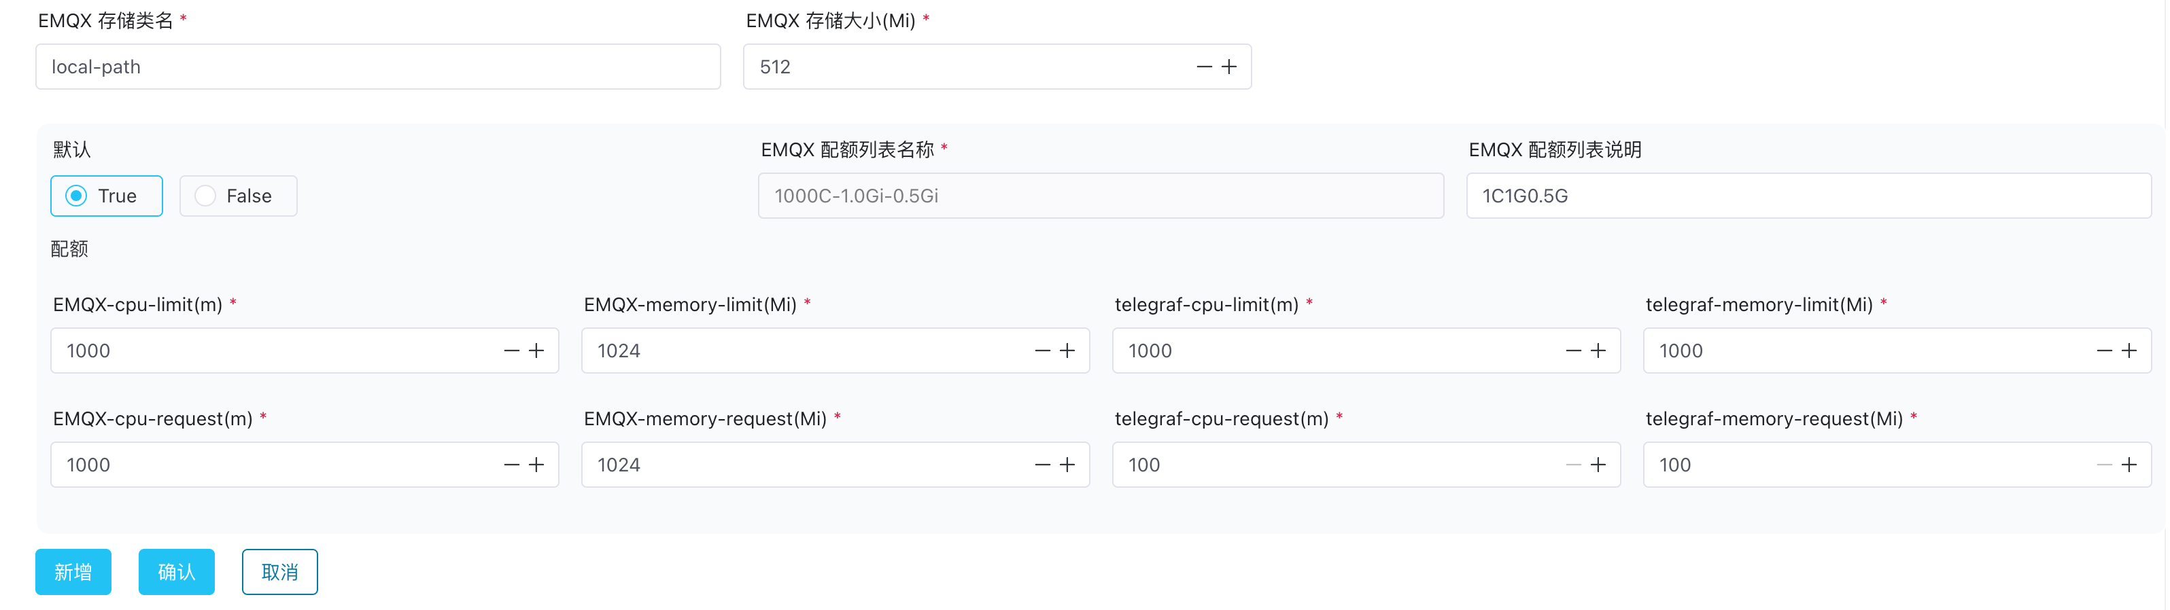The width and height of the screenshot is (2170, 610).
Task: Click the 新增 button
Action: [x=73, y=572]
